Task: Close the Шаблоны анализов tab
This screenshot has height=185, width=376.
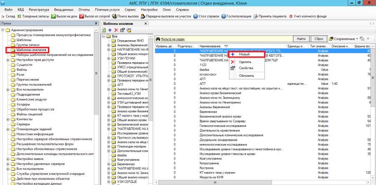Action: [x=145, y=24]
